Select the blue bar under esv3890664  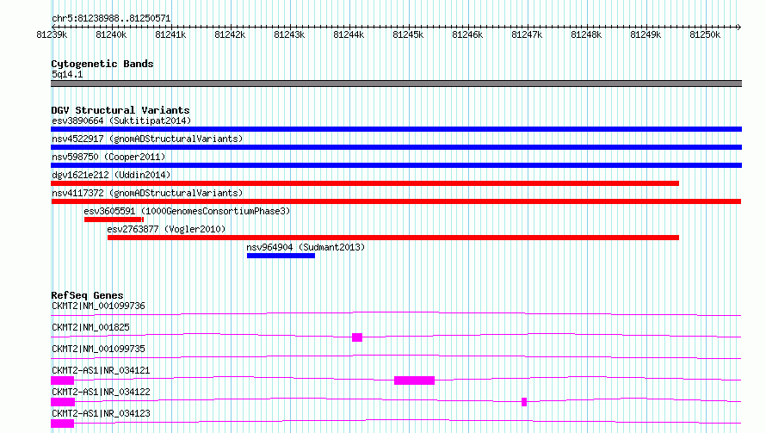tap(396, 129)
